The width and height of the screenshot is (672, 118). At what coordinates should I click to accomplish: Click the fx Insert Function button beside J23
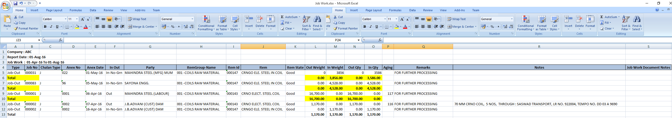pos(60,40)
